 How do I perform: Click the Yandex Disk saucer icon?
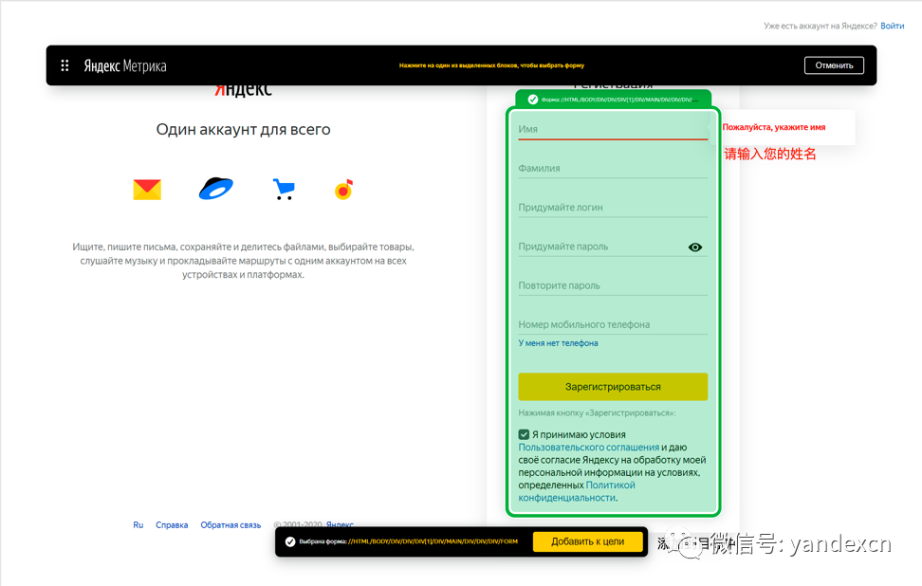click(216, 189)
